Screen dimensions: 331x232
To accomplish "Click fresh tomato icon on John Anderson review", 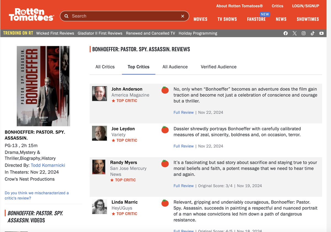I will click(x=165, y=90).
